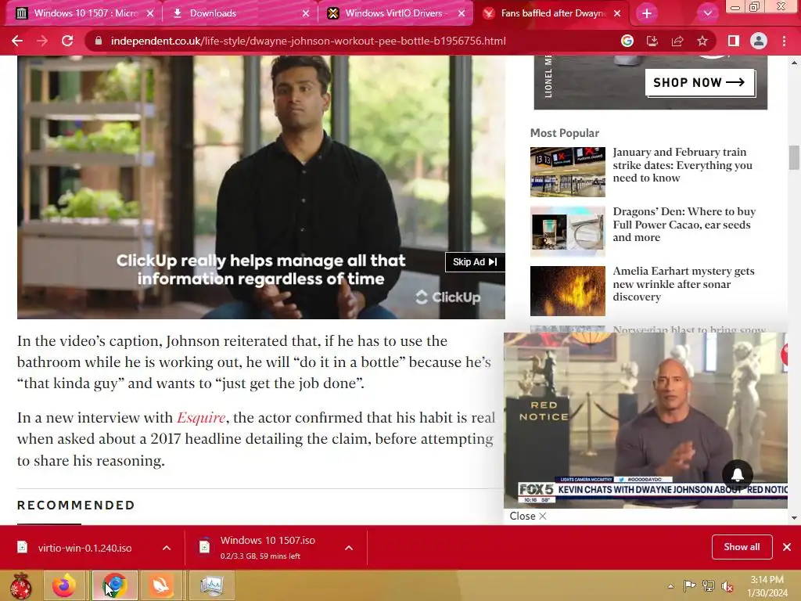Open the network tray icon
The image size is (801, 601).
[x=709, y=586]
